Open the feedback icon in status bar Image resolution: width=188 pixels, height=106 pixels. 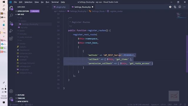click(x=180, y=105)
